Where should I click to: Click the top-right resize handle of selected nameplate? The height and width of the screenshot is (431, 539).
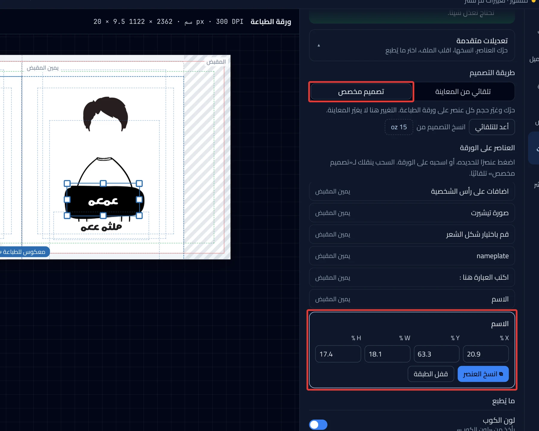[x=139, y=183]
